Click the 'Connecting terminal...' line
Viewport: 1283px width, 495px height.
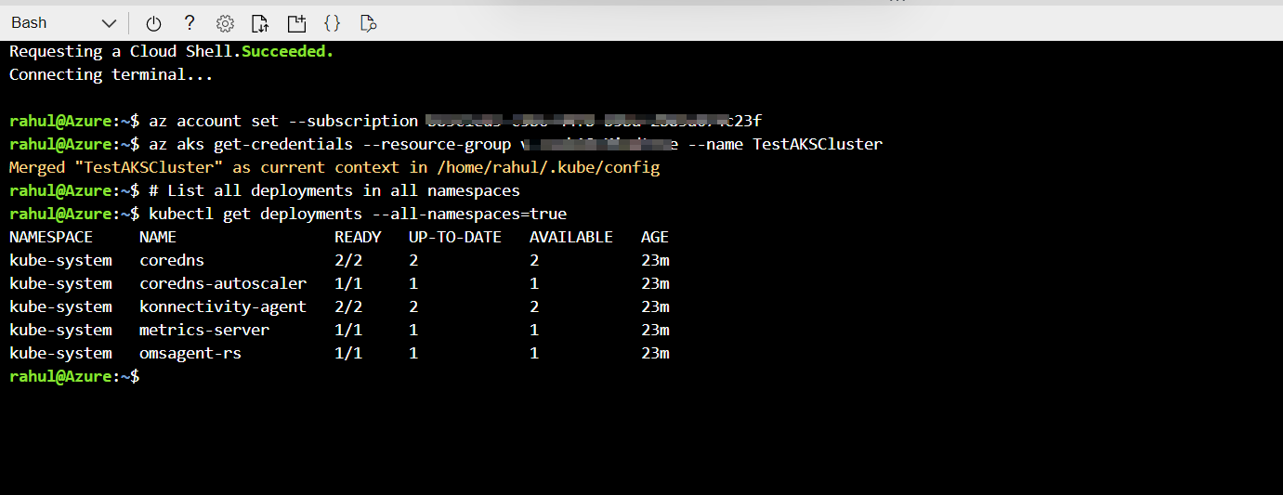[111, 74]
